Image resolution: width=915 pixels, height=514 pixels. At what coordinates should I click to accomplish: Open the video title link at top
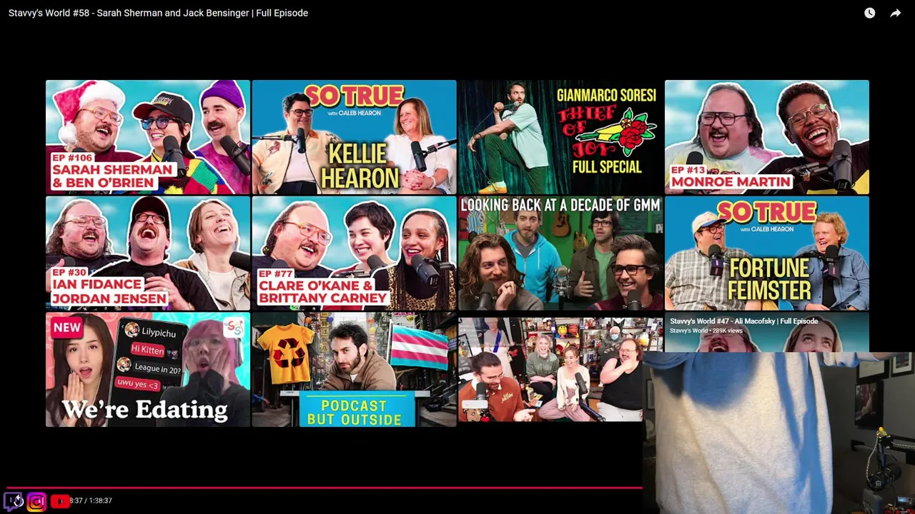pos(158,13)
